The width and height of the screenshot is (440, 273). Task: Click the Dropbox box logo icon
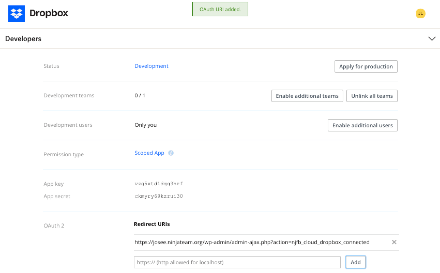pos(17,13)
